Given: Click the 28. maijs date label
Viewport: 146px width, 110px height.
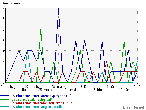Looking at the screenshot, I should pyautogui.click(x=58, y=87).
